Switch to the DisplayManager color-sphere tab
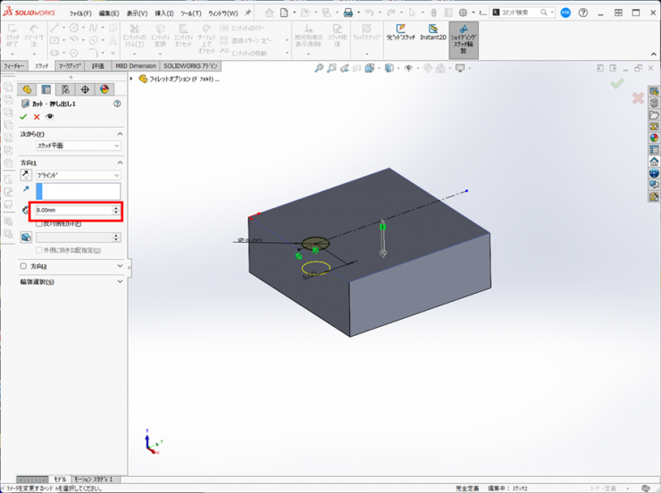 point(105,89)
